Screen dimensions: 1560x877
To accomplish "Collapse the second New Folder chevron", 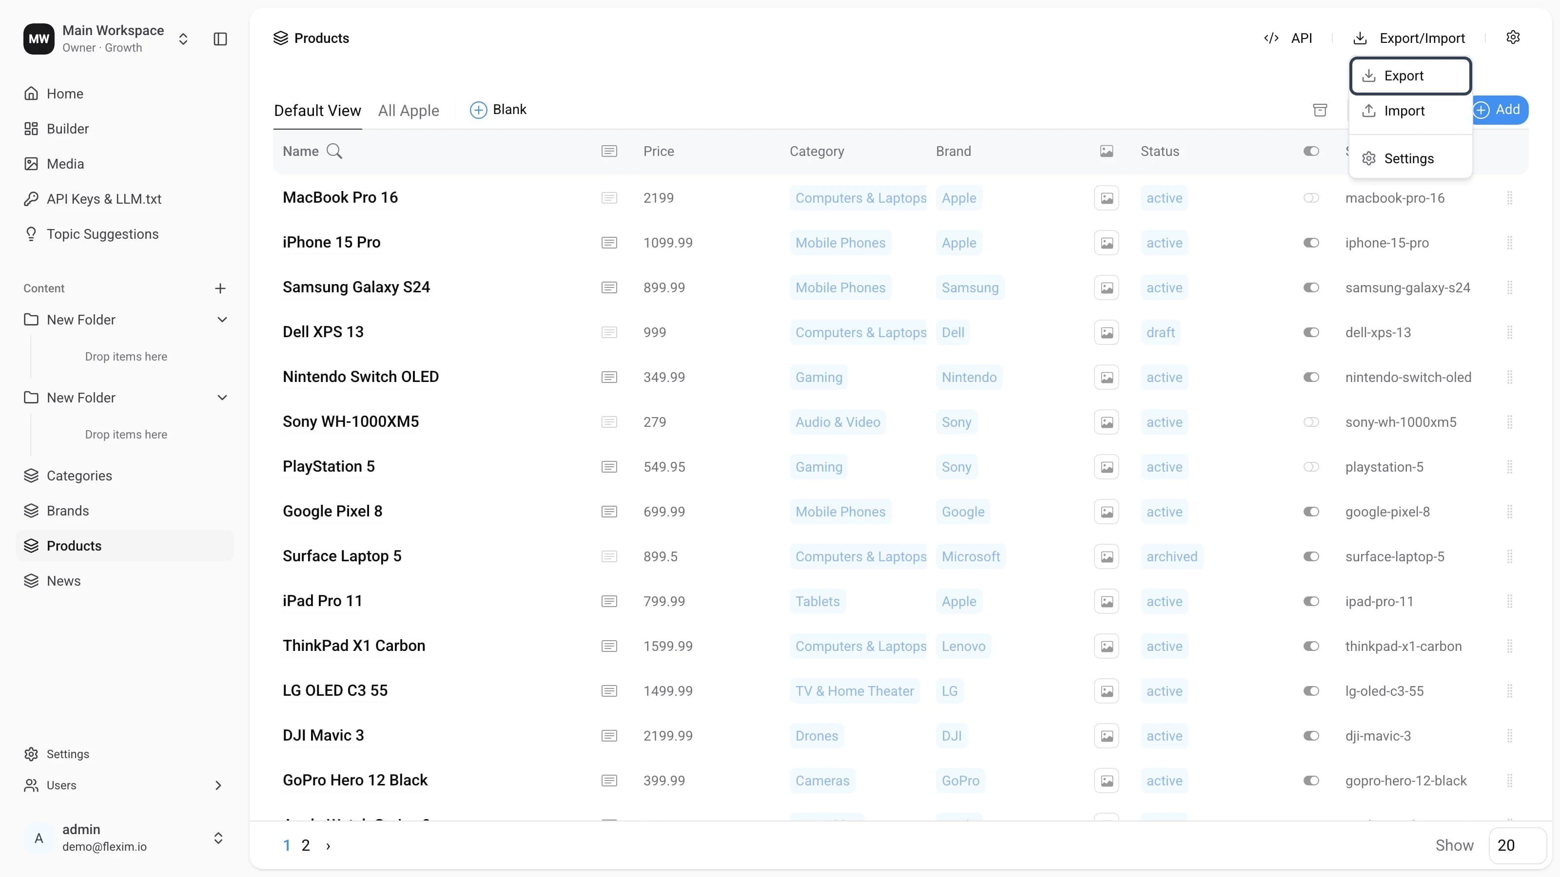I will pyautogui.click(x=222, y=398).
